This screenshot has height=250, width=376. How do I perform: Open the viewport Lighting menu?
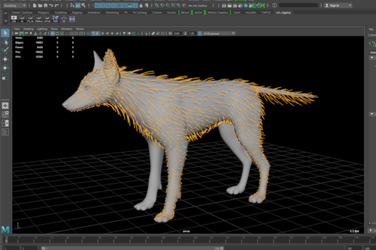click(42, 29)
